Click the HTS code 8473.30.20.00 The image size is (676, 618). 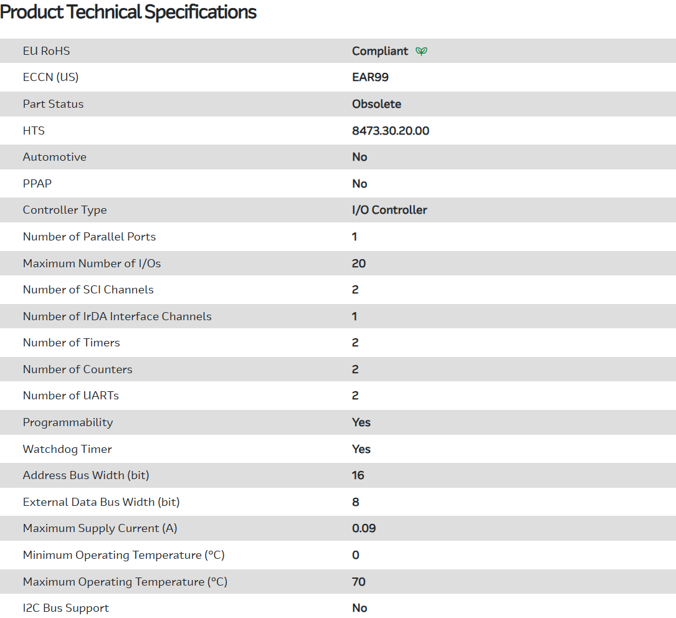tap(390, 131)
